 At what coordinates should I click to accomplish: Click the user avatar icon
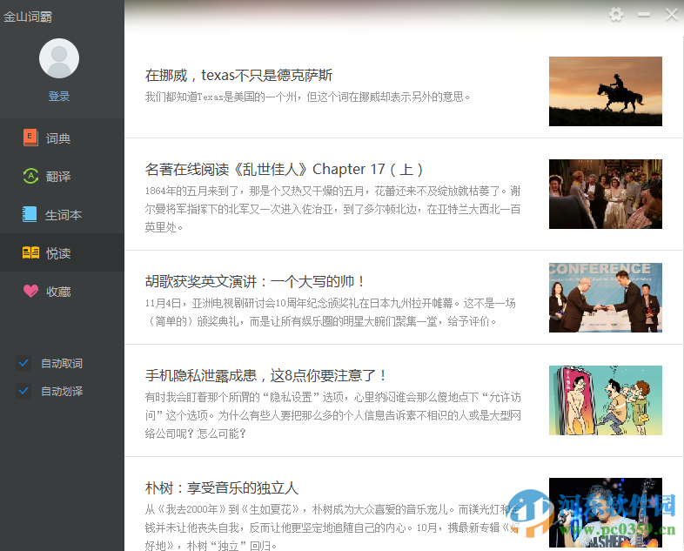click(59, 58)
